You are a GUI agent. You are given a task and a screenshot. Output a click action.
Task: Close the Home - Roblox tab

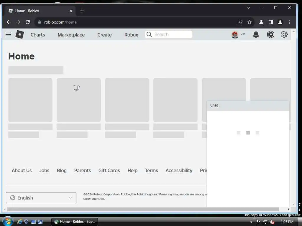coord(71,11)
